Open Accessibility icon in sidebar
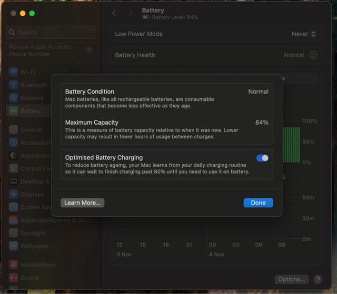337x294 pixels. coord(13,143)
